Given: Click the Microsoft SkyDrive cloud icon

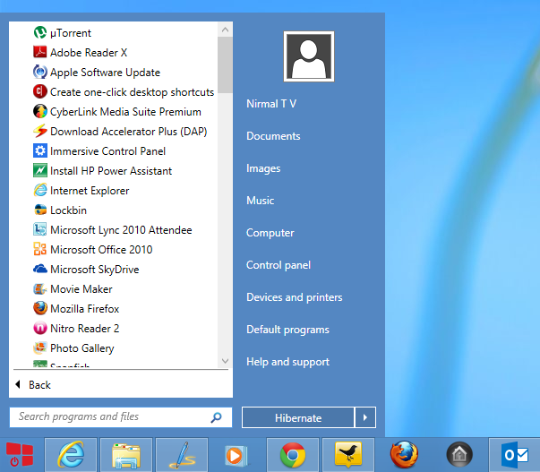Looking at the screenshot, I should pos(40,269).
